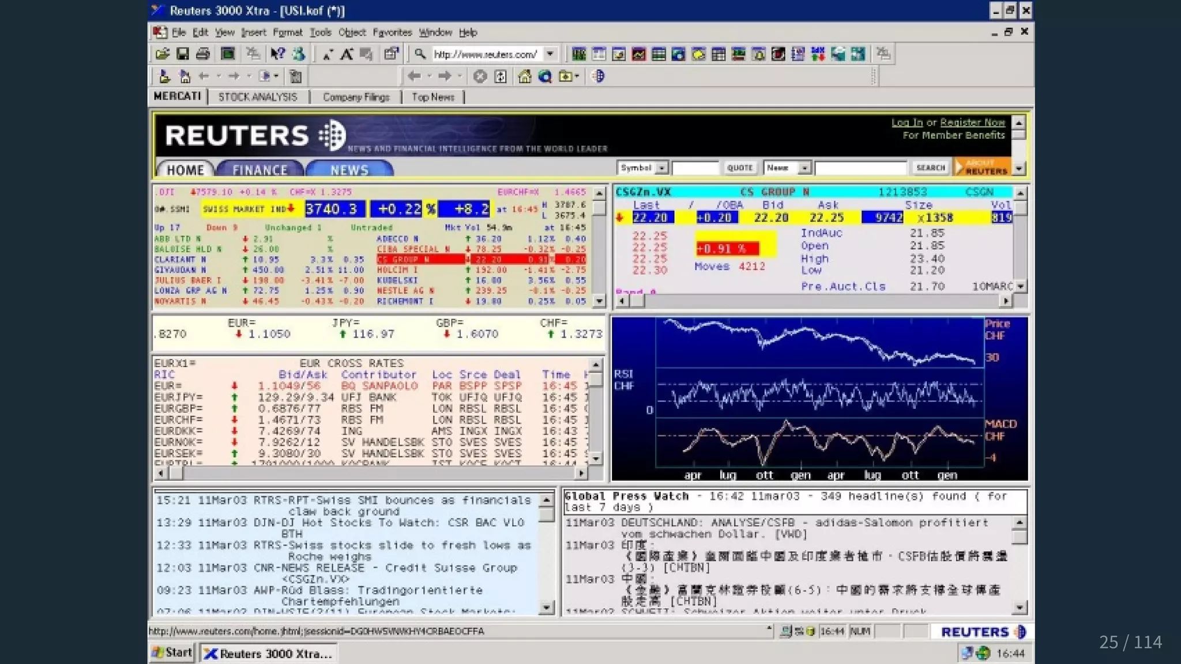The height and width of the screenshot is (664, 1181).
Task: Open the News dropdown beside search field
Action: tap(804, 168)
